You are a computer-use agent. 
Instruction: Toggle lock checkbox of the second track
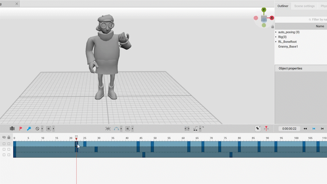coord(9,149)
